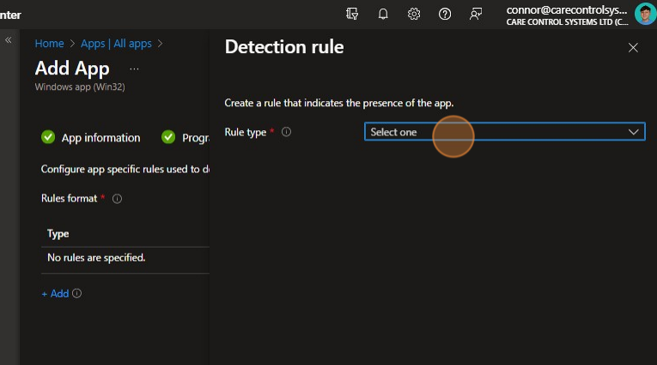
Task: Click the info icon beside Rule type
Action: pyautogui.click(x=287, y=132)
